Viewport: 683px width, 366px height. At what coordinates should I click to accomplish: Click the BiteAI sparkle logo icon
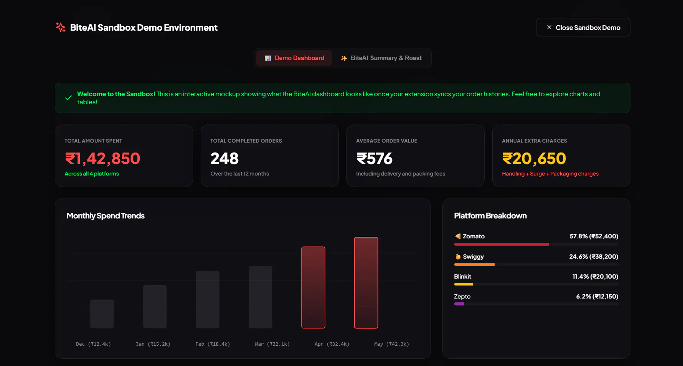pyautogui.click(x=61, y=27)
